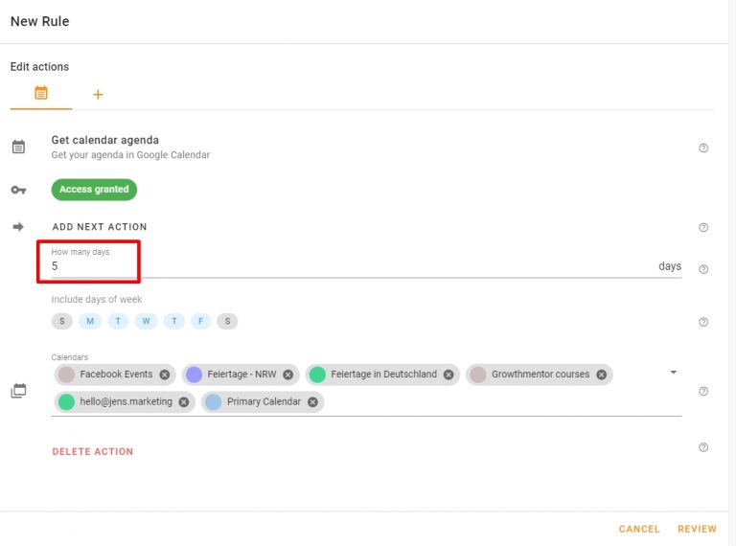
Task: Open help icon next to Delete Action
Action: 703,447
